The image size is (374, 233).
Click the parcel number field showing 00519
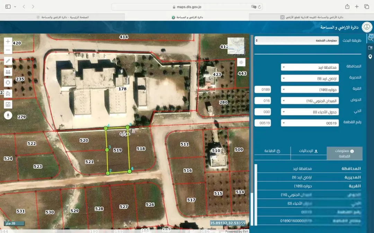pyautogui.click(x=262, y=123)
